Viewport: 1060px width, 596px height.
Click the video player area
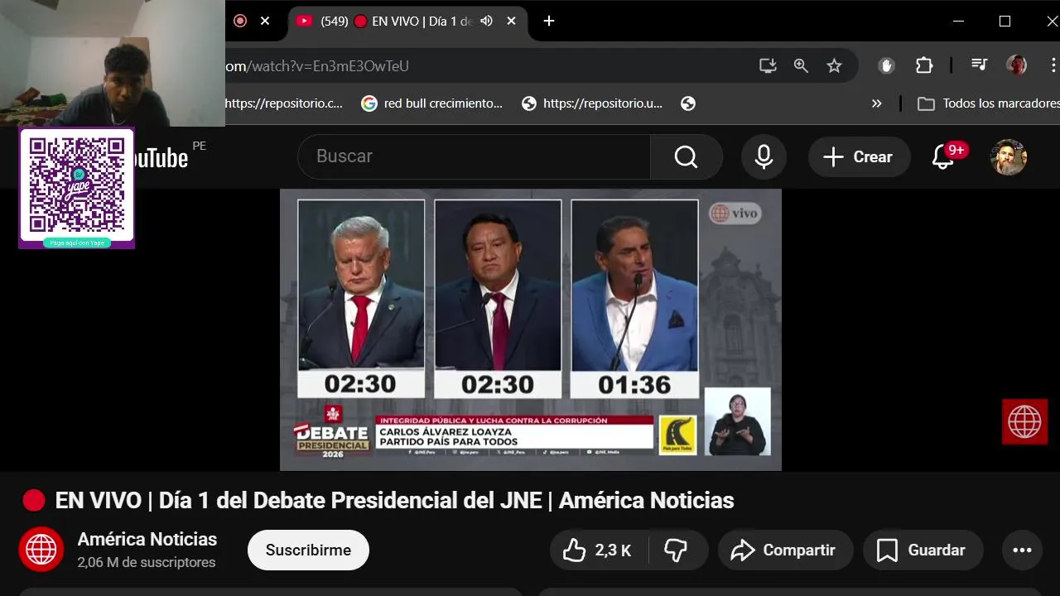coord(530,329)
